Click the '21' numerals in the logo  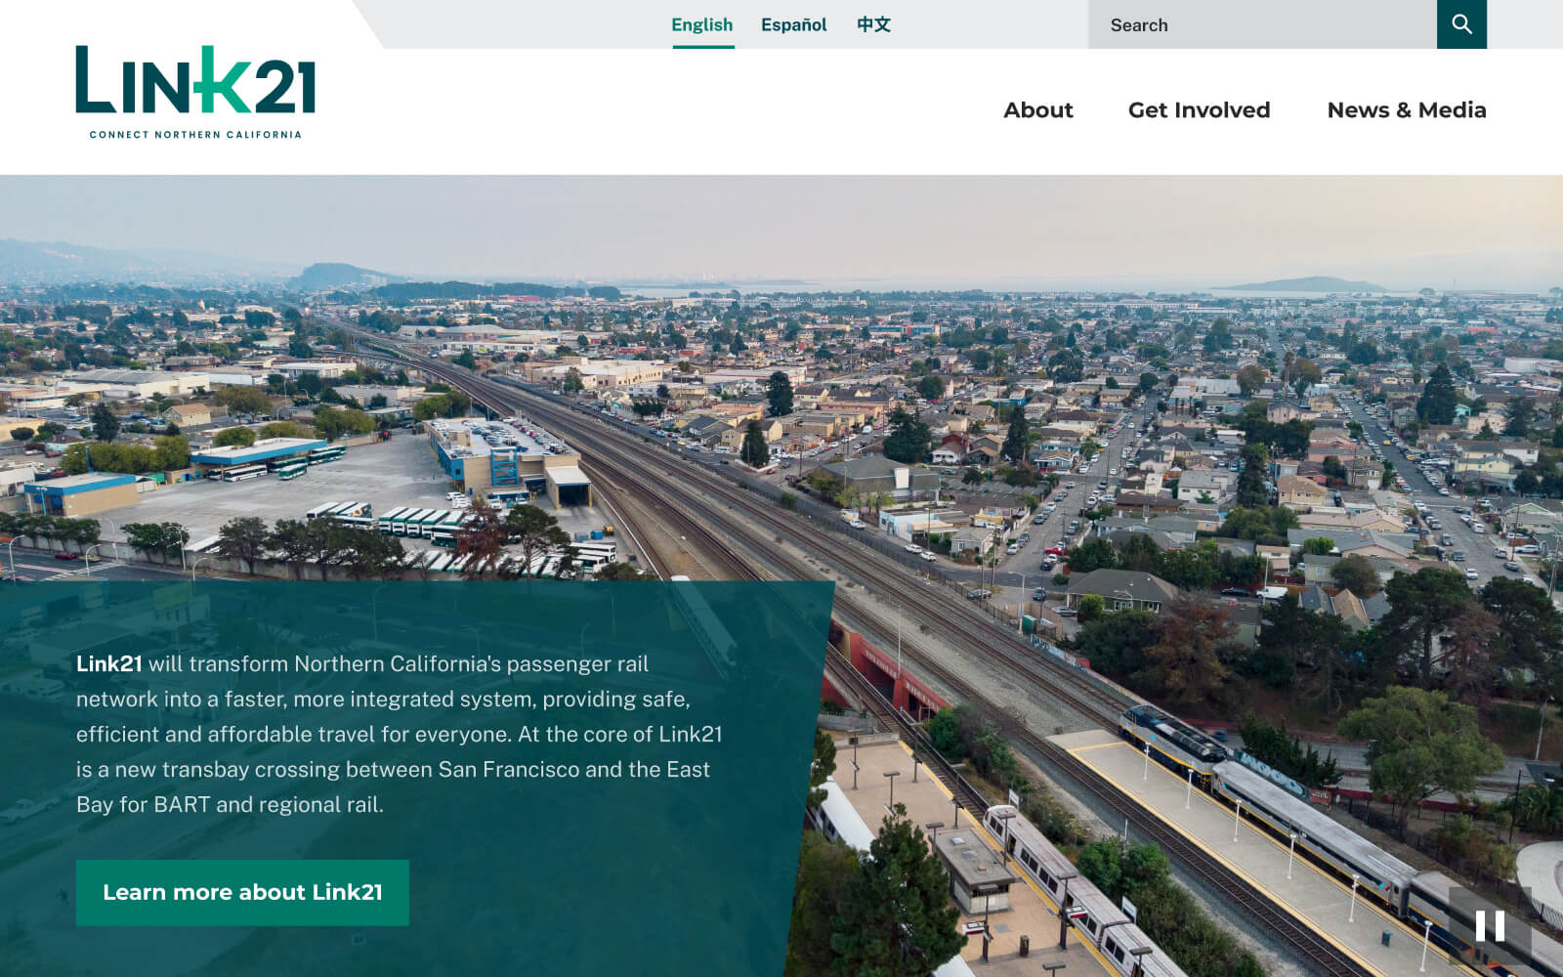285,86
